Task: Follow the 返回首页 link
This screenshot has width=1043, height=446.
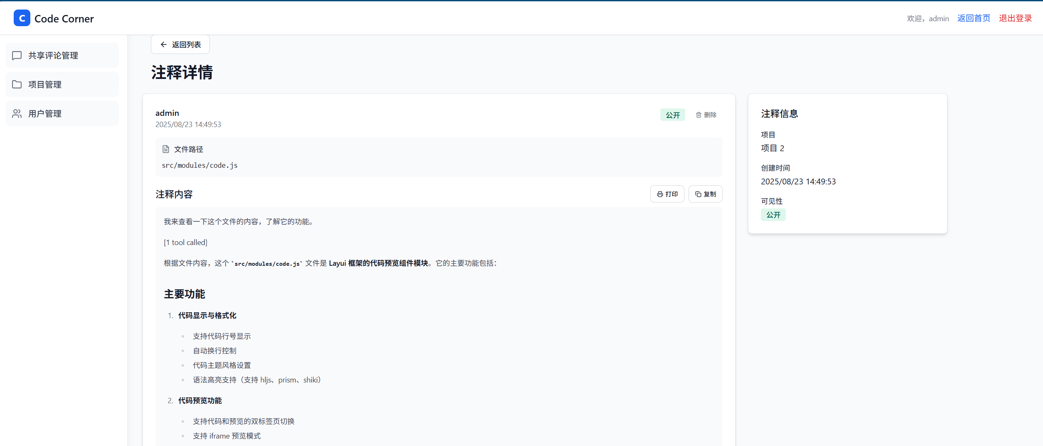Action: [x=974, y=18]
